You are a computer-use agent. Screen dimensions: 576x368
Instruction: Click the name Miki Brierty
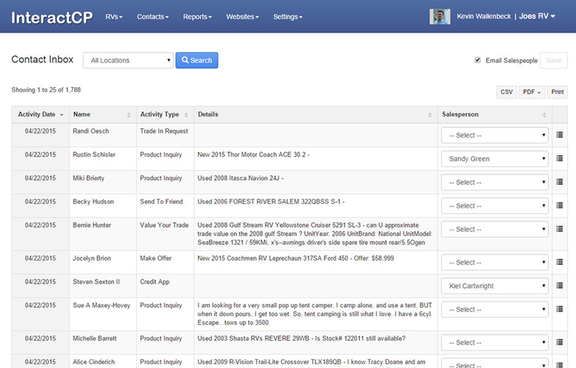(x=88, y=178)
